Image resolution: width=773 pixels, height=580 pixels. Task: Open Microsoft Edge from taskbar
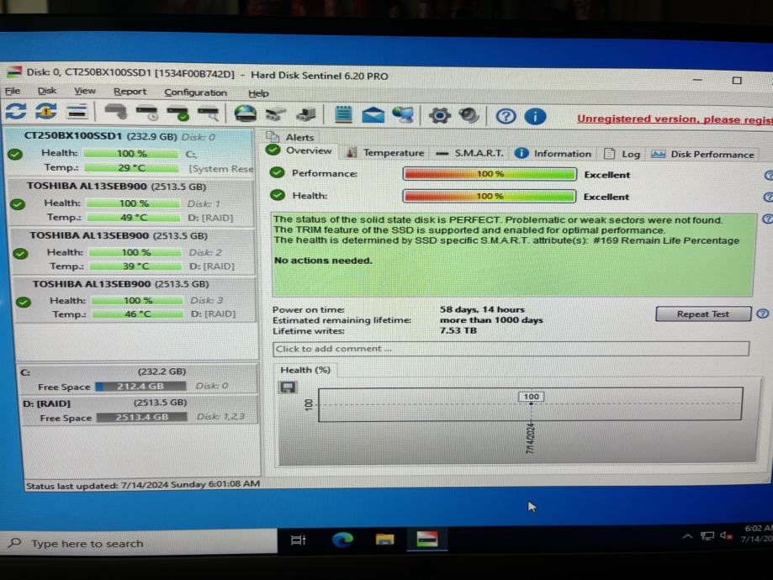click(342, 540)
